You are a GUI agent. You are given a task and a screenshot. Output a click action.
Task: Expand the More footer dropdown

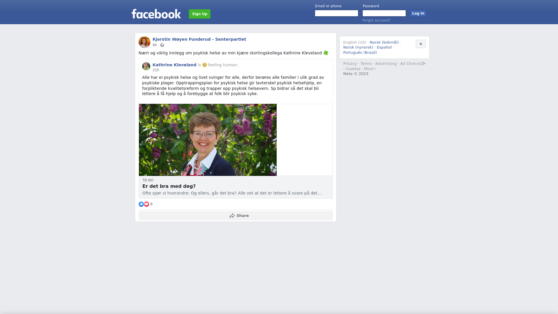coord(370,69)
